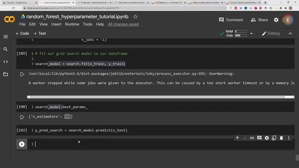The width and height of the screenshot is (299, 168).
Task: Click the y_pred_search predict code line
Action: 81,130
